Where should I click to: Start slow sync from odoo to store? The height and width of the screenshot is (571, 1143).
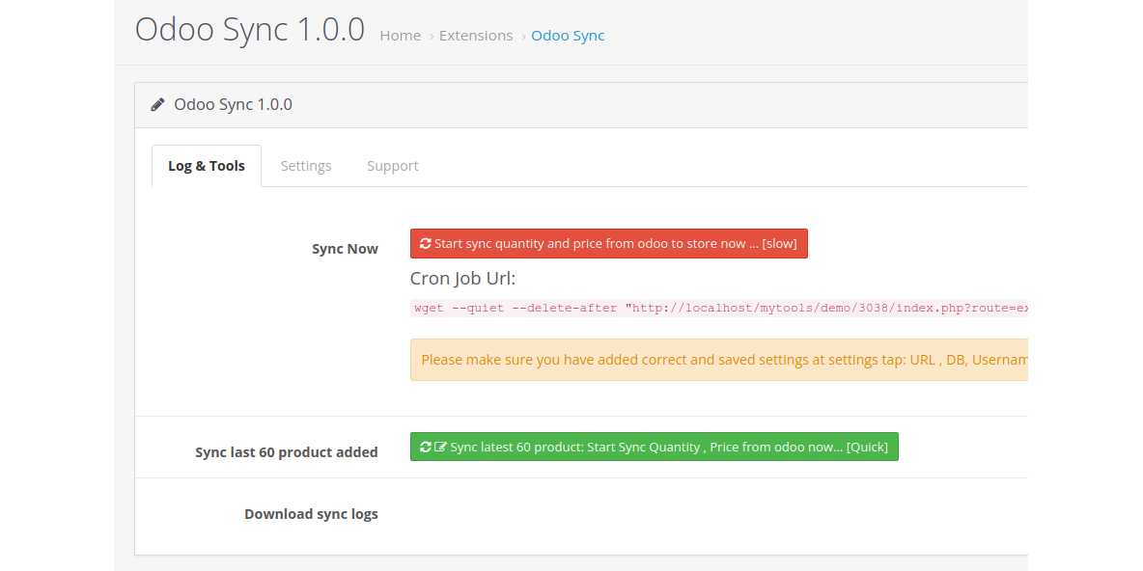[x=609, y=243]
